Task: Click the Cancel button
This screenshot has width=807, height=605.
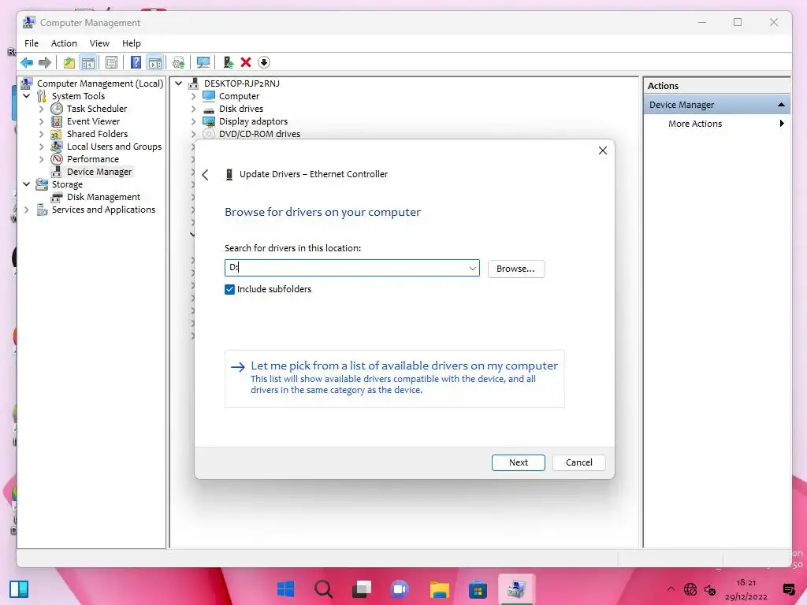Action: click(x=579, y=462)
